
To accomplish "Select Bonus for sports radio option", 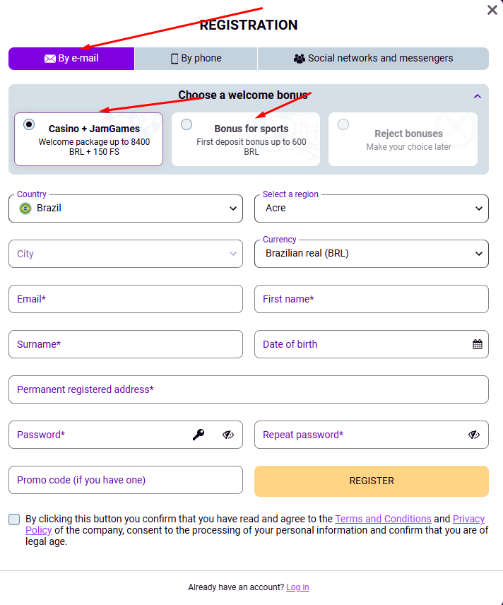I will 187,124.
